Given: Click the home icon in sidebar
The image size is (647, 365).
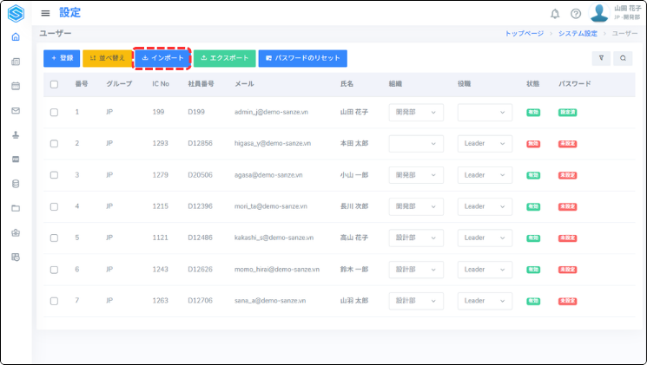Looking at the screenshot, I should pyautogui.click(x=16, y=37).
